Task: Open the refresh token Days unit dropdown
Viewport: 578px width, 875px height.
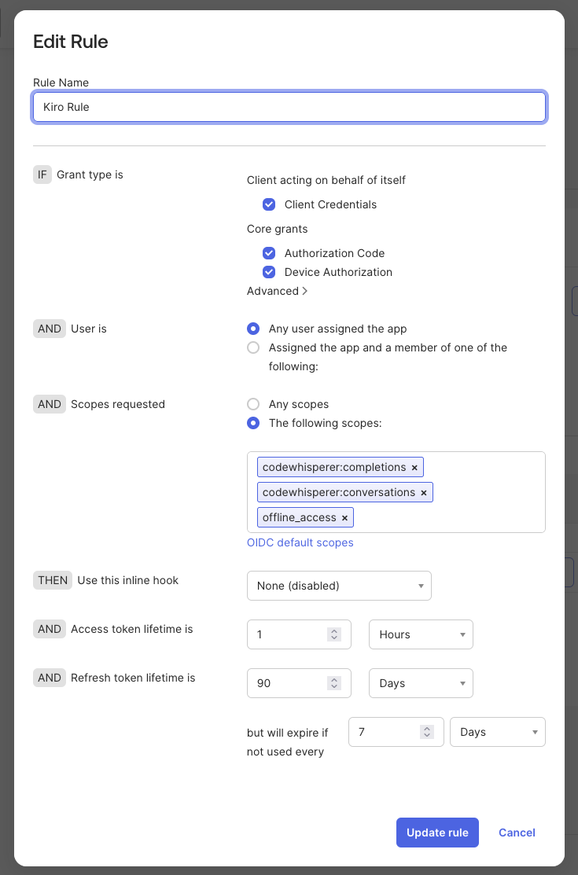Action: point(421,683)
